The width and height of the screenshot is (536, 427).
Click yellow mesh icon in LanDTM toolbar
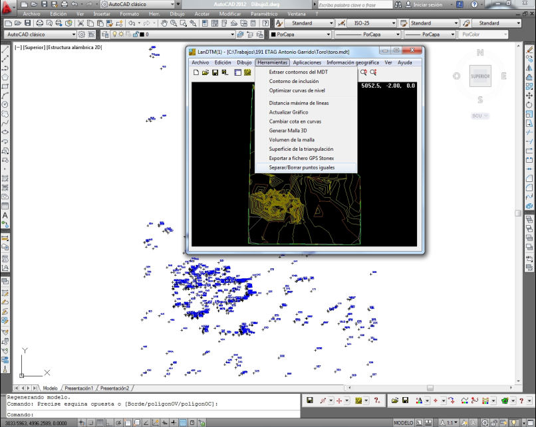pos(247,72)
